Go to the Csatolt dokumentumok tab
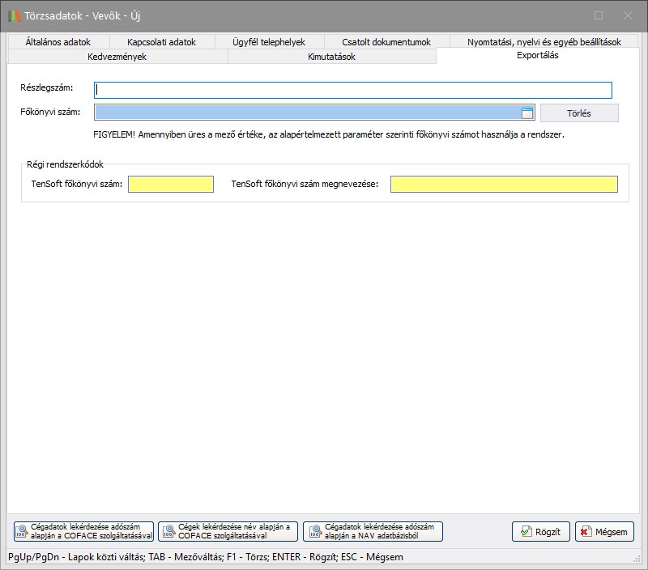This screenshot has height=570, width=648. click(386, 42)
